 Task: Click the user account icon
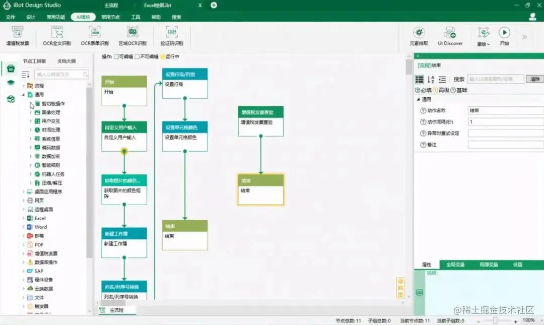point(532,17)
